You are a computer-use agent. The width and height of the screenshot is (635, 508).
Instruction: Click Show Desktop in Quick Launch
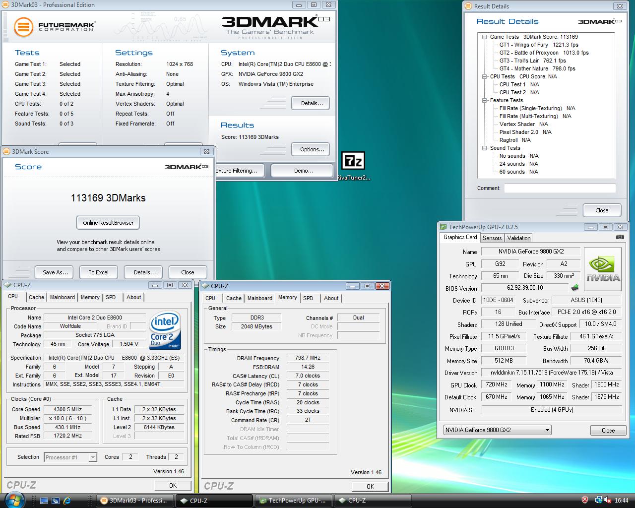44,501
